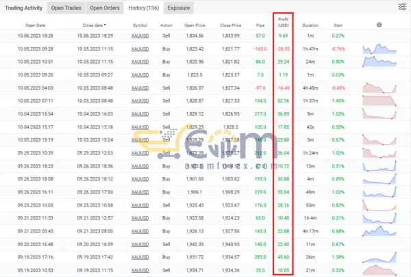View sparkline chart for 4h 45m trade

[379, 88]
